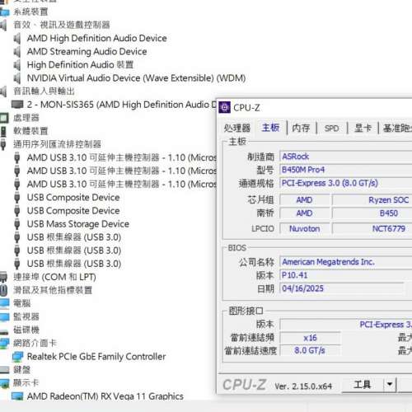Click the 連接埠 (COM 和 LPT) category label
The height and width of the screenshot is (412, 412).
(54, 277)
